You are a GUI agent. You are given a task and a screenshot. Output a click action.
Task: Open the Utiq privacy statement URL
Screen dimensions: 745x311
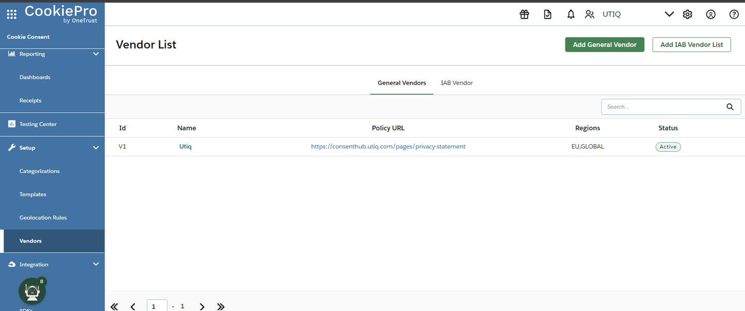pyautogui.click(x=388, y=147)
